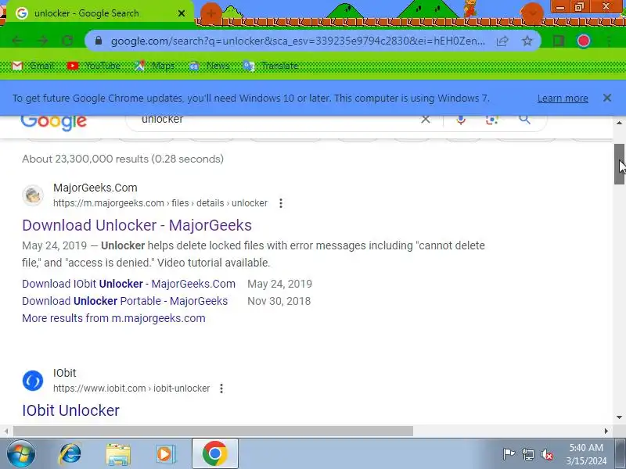Open Download IObit Unlocker sitelink

pos(128,284)
